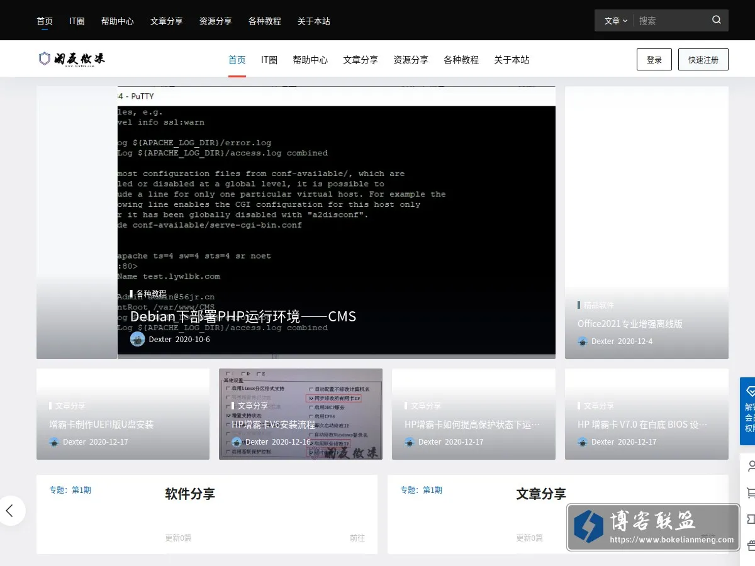Image resolution: width=755 pixels, height=566 pixels.
Task: Select IT圈 in the black top bar
Action: tap(77, 21)
